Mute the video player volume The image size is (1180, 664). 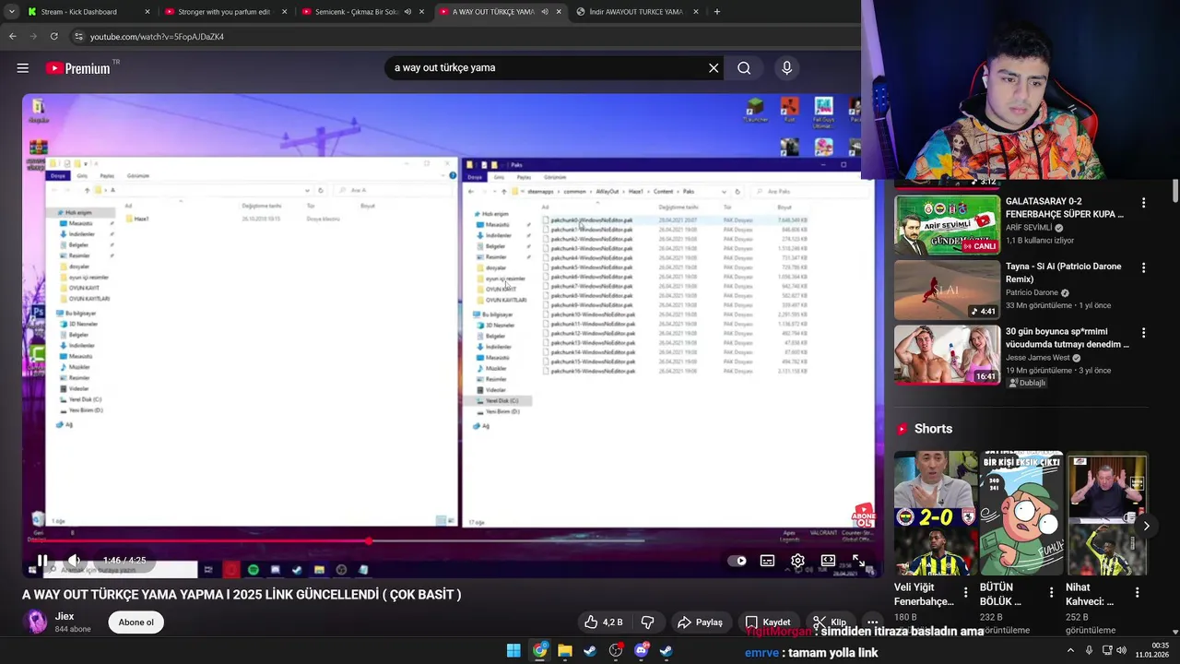coord(75,560)
